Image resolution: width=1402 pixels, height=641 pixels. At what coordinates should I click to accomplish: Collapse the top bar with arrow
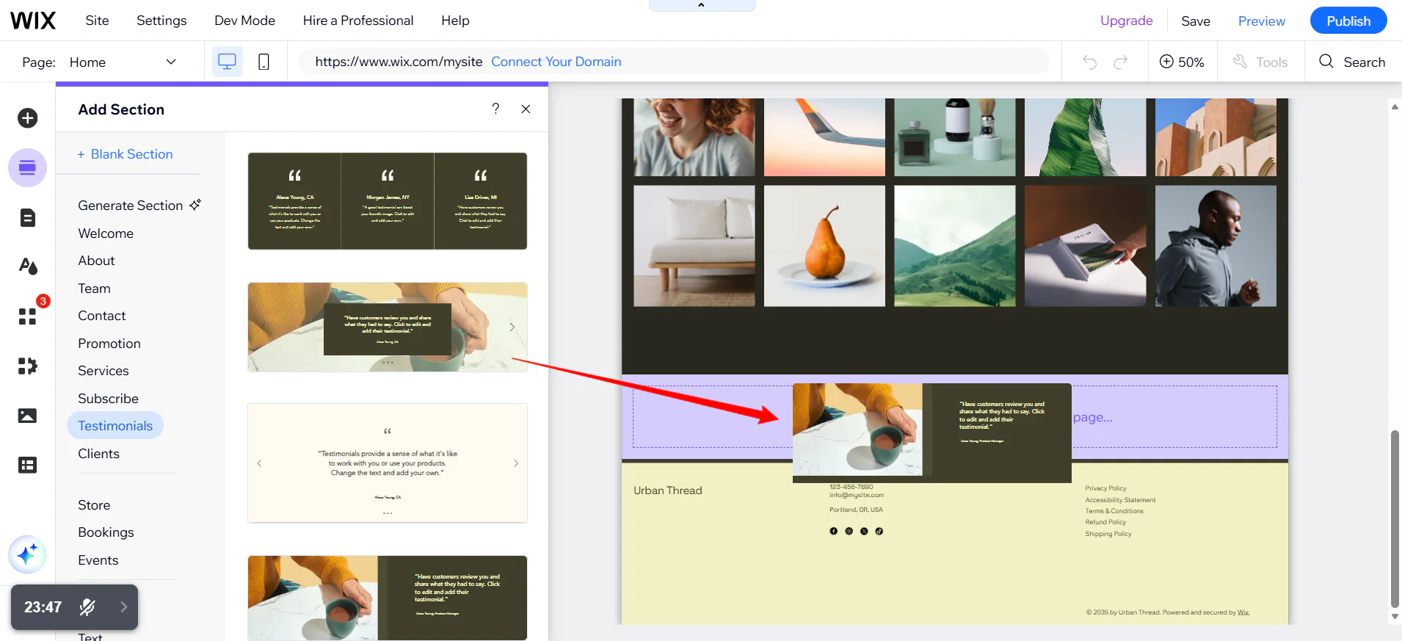click(702, 5)
